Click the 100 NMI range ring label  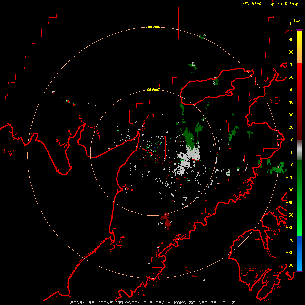point(153,27)
